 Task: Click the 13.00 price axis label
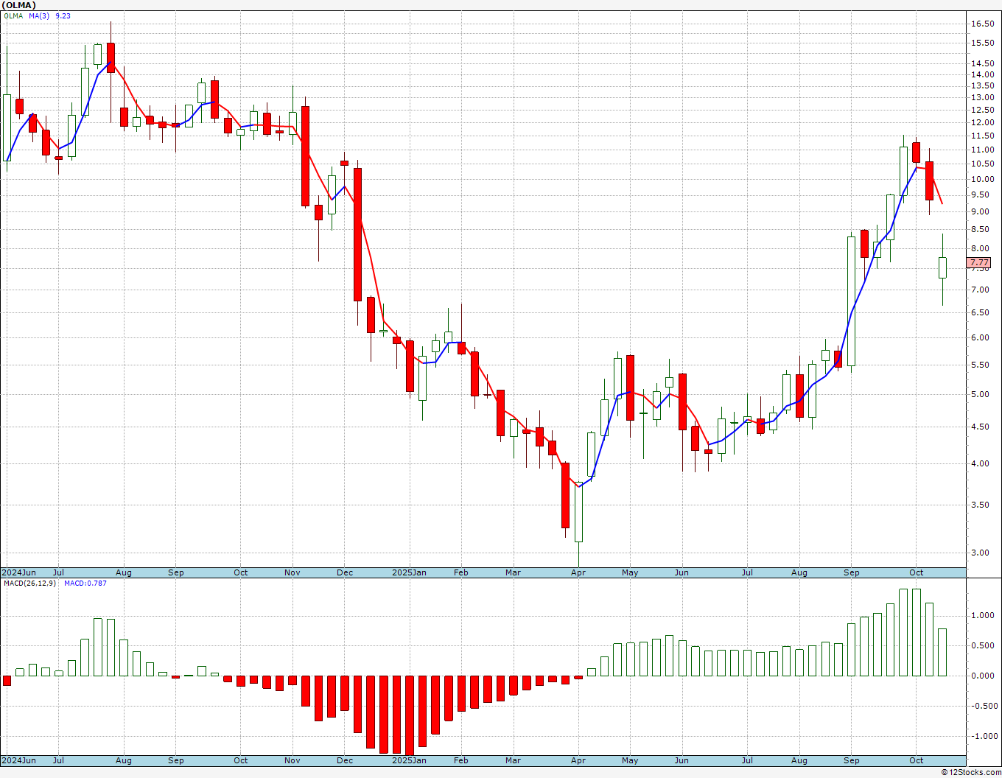(981, 97)
